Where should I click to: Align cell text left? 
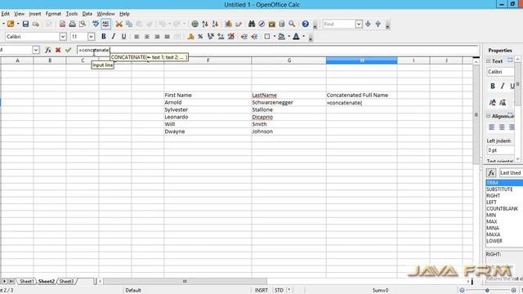(136, 37)
